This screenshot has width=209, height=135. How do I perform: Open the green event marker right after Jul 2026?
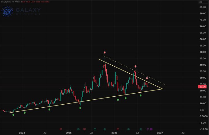[141, 129]
